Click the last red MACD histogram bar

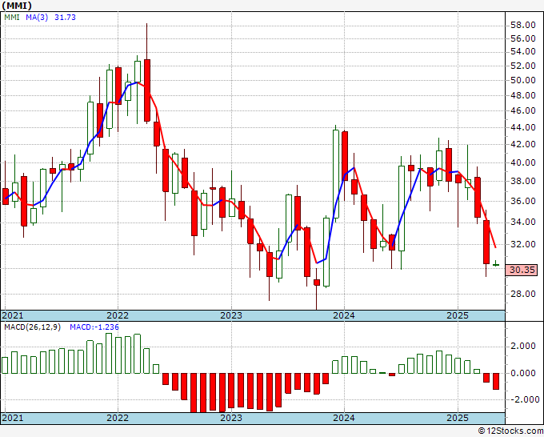(x=496, y=381)
